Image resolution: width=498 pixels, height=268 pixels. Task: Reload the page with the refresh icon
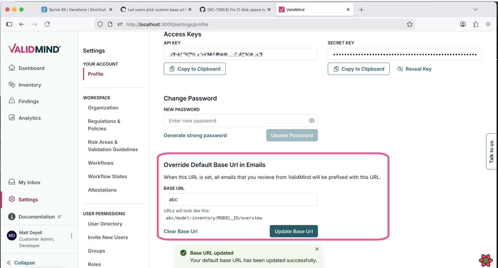(x=47, y=24)
